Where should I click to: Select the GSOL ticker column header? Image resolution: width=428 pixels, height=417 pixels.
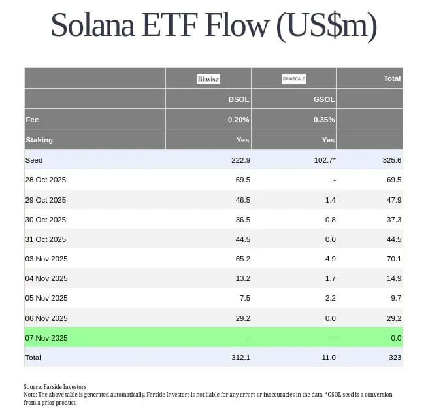coord(324,99)
